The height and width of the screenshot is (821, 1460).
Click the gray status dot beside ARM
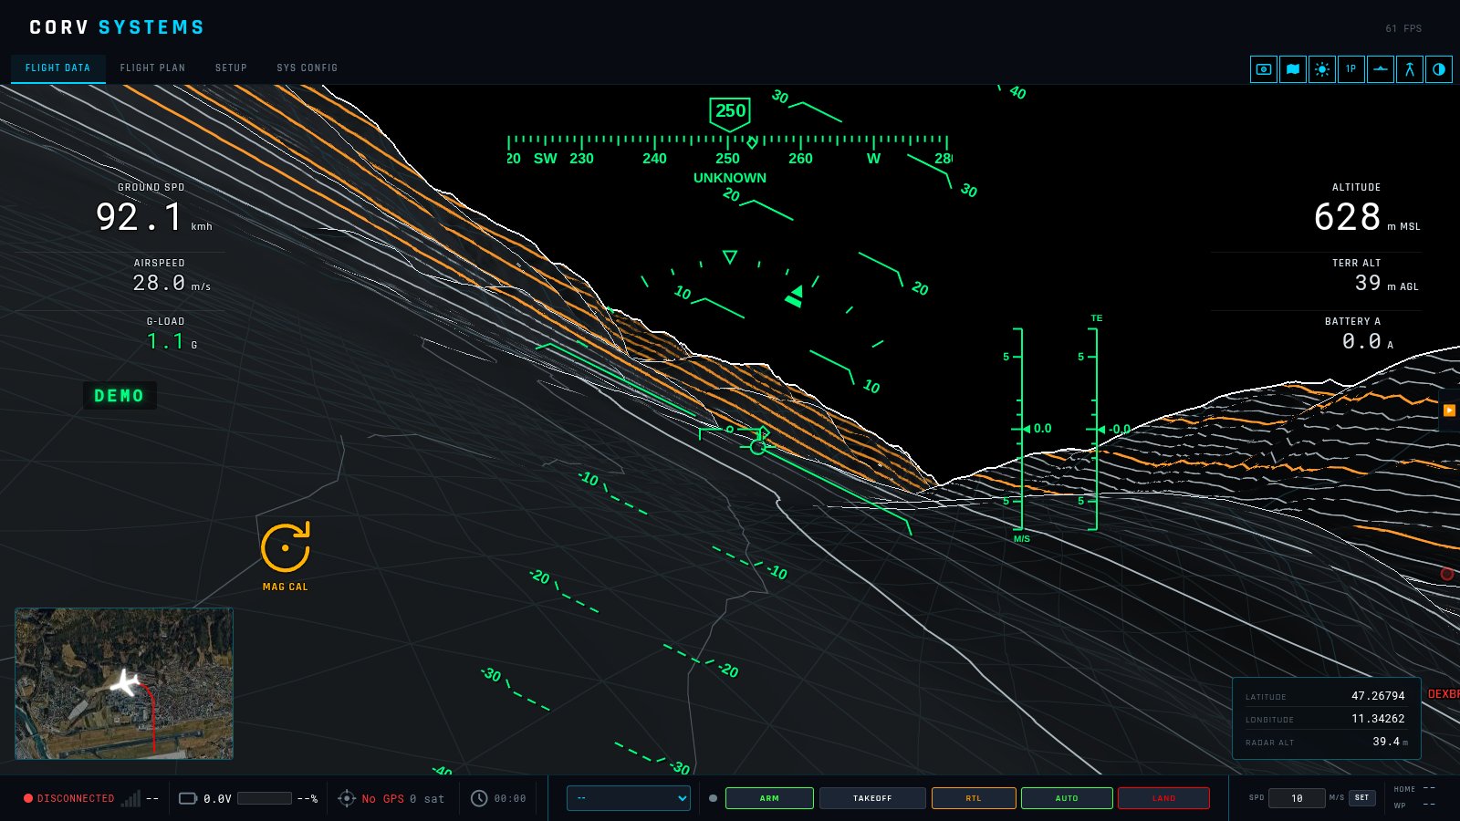coord(713,798)
